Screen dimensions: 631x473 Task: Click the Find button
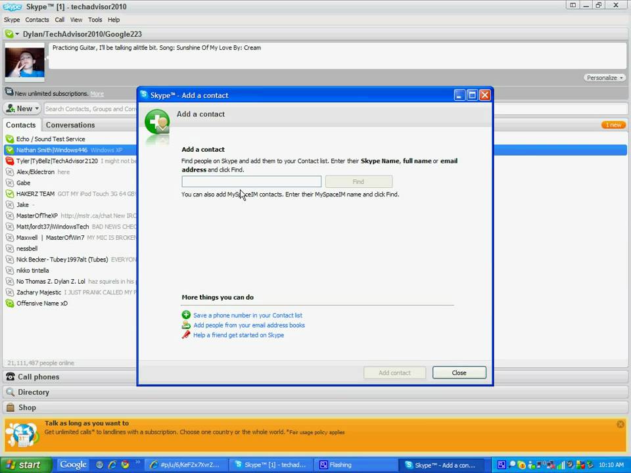coord(359,182)
